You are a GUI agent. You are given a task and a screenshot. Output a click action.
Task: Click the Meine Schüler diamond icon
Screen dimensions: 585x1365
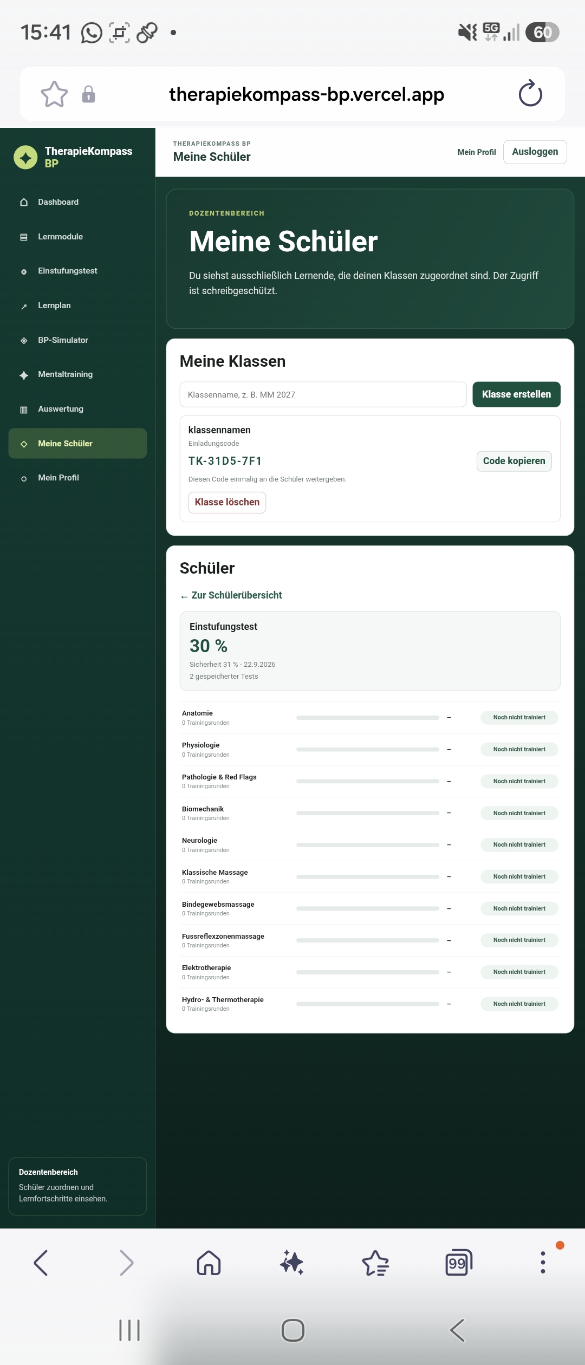click(x=24, y=444)
